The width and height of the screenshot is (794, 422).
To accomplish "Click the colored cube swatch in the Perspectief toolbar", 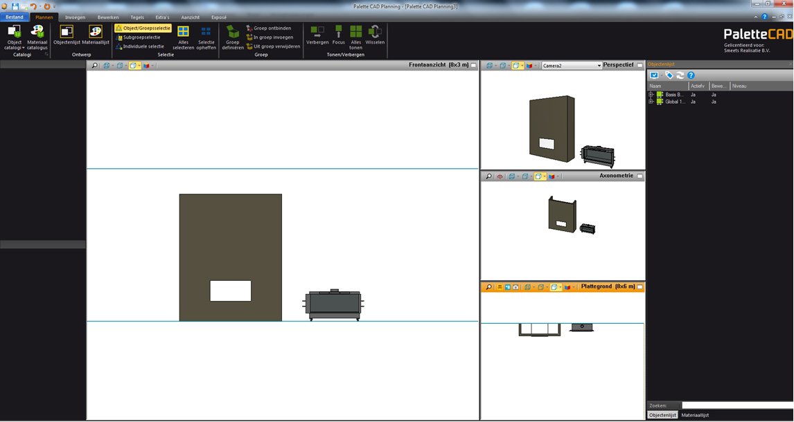I will pyautogui.click(x=529, y=64).
